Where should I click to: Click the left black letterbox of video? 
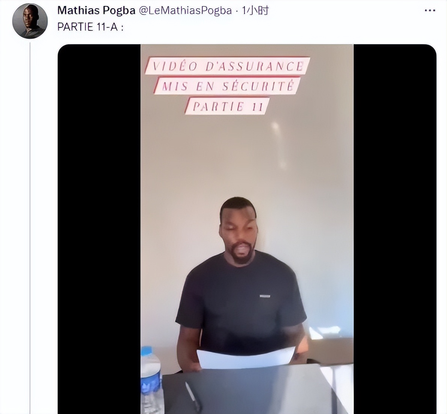pos(99,229)
